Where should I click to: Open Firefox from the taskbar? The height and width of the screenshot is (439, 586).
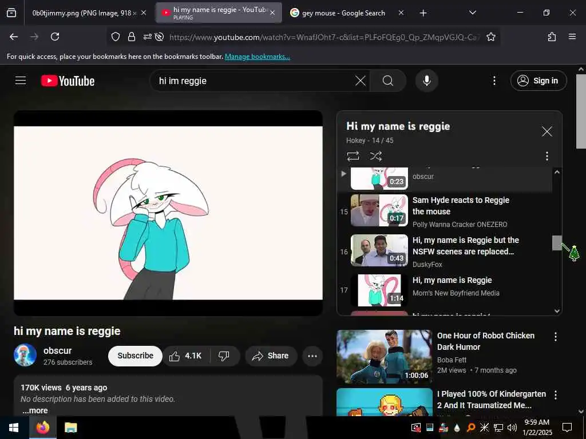pos(42,428)
